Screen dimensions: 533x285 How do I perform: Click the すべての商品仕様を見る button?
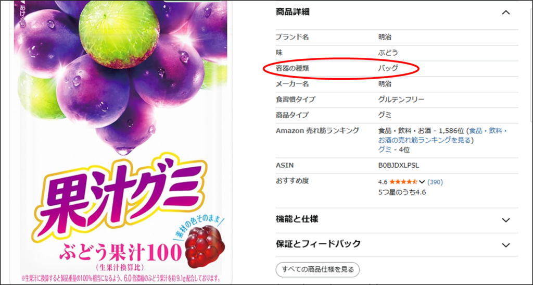(x=318, y=270)
